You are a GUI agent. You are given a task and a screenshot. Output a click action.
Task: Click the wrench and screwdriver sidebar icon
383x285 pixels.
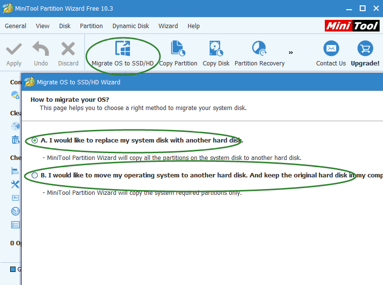point(15,184)
